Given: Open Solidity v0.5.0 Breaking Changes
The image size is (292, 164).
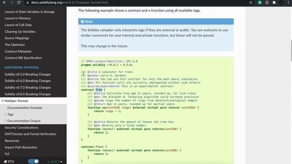Looking at the screenshot, I should pos(27,74).
